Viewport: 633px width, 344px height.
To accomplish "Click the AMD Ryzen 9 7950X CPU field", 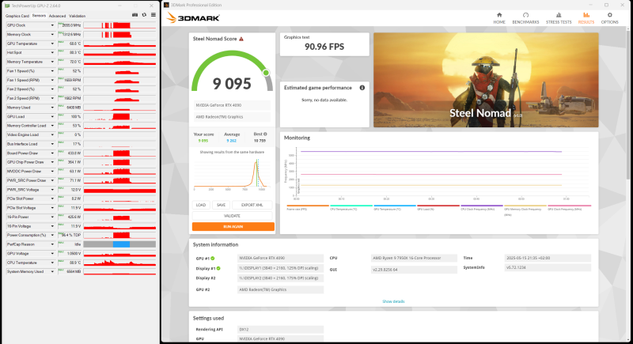I will tap(414, 258).
